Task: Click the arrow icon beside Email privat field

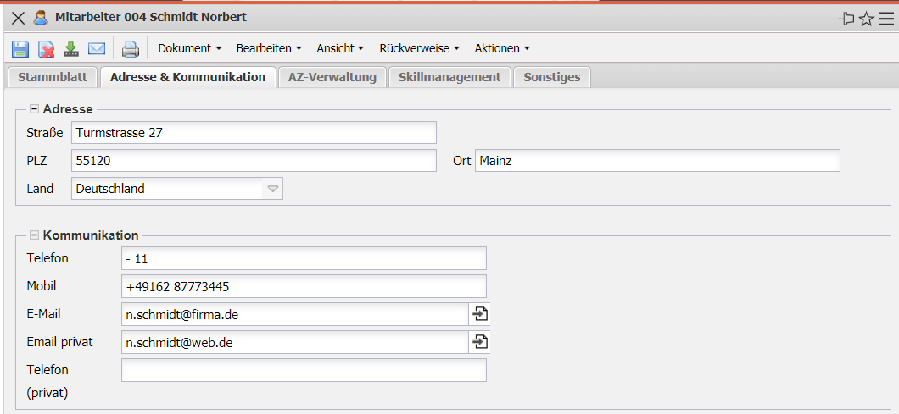Action: point(480,342)
